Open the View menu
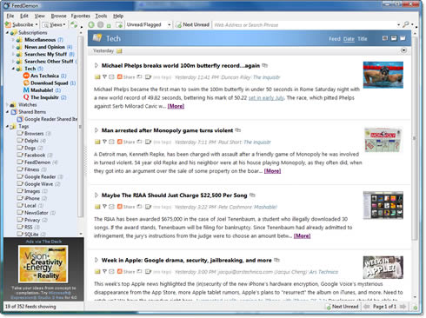Screen dimensions: 426x318 [x=39, y=16]
